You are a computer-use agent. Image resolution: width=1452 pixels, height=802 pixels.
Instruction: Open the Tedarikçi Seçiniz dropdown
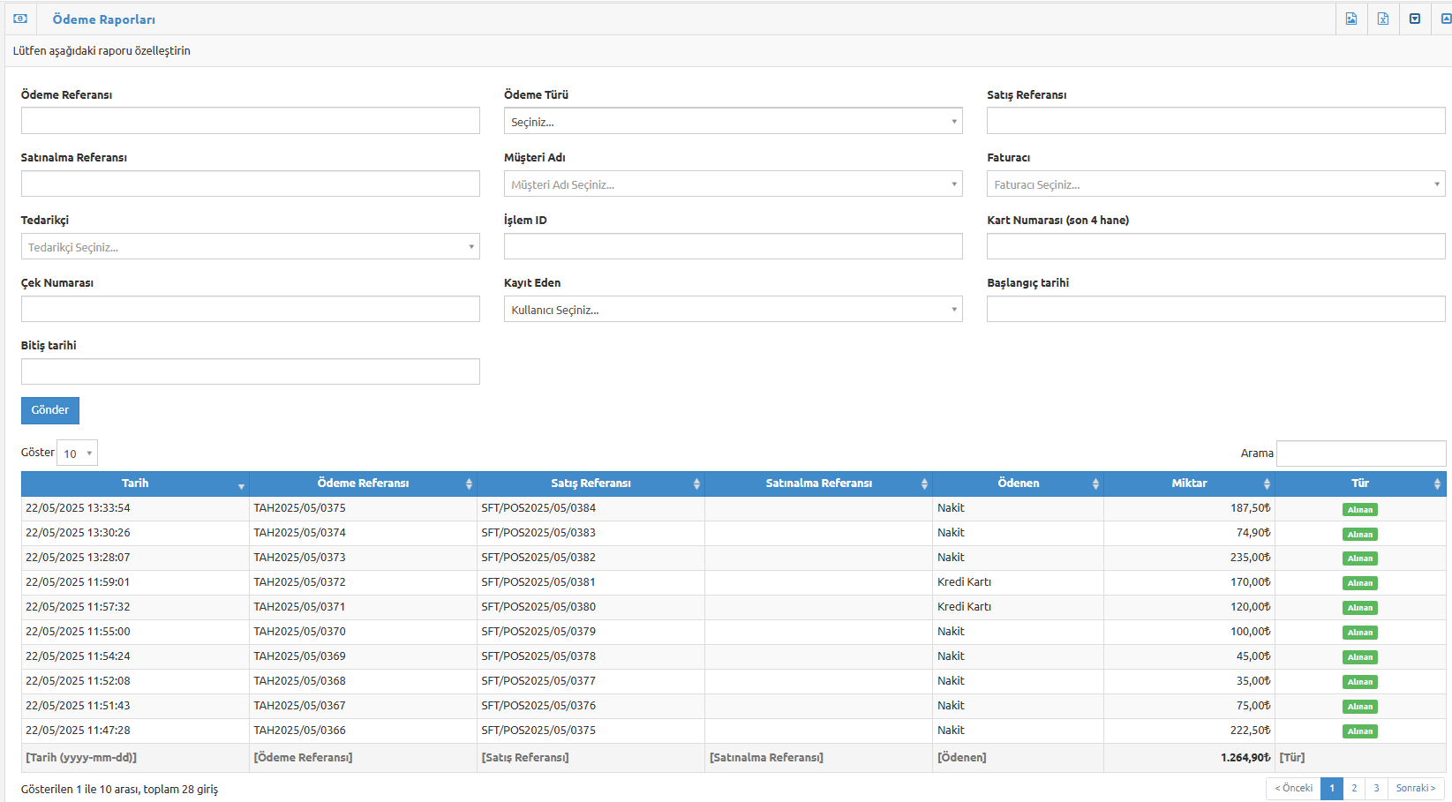[x=250, y=246]
